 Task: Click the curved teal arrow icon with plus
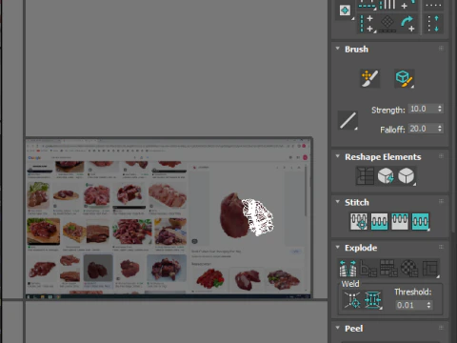(x=407, y=24)
